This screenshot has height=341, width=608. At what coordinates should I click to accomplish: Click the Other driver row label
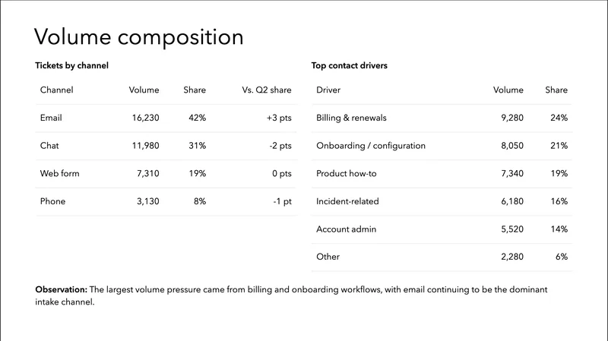click(328, 257)
